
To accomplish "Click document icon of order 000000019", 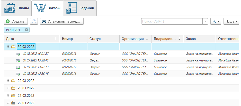I will tap(18, 54).
